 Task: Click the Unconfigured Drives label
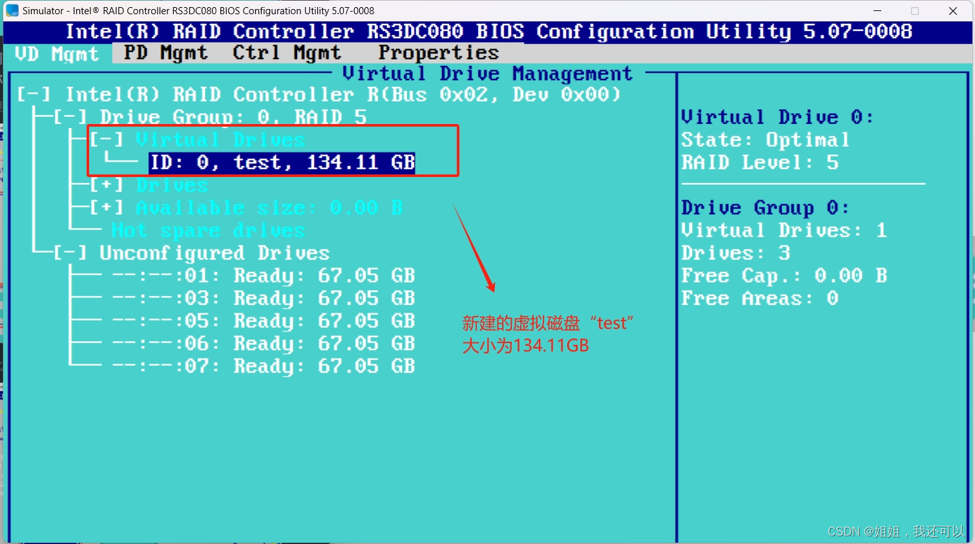pyautogui.click(x=215, y=253)
